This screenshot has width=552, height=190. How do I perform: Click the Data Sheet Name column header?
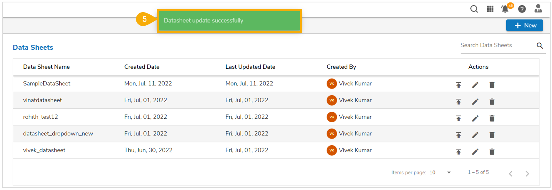46,67
